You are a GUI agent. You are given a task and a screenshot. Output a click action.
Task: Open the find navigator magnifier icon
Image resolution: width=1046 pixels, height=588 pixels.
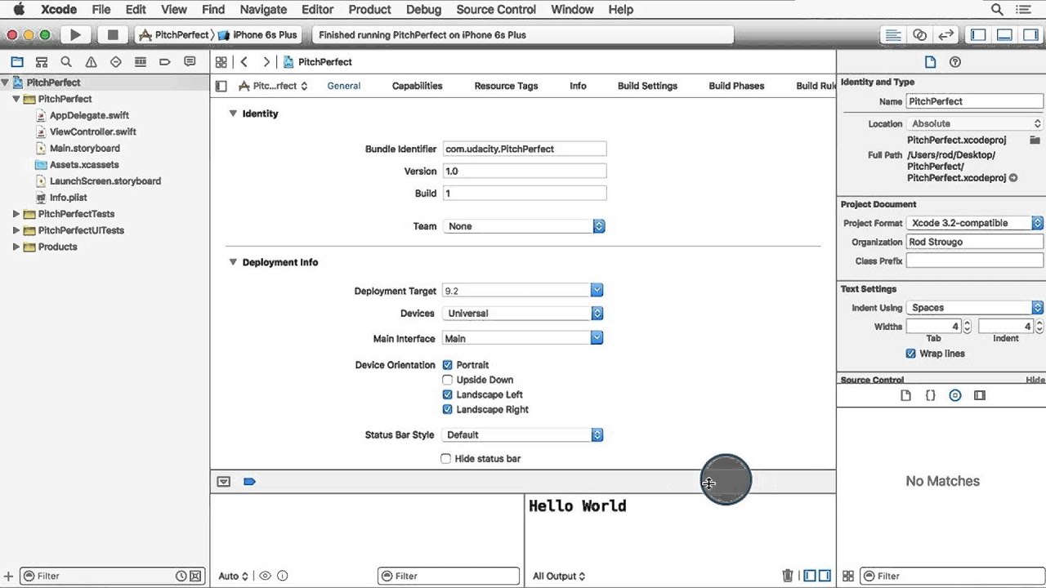tap(66, 62)
